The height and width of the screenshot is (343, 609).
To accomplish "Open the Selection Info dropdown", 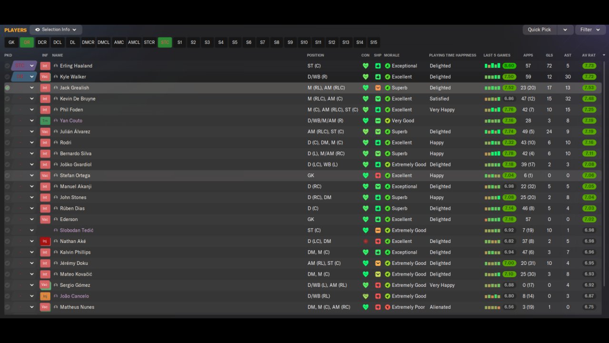I will click(x=56, y=30).
